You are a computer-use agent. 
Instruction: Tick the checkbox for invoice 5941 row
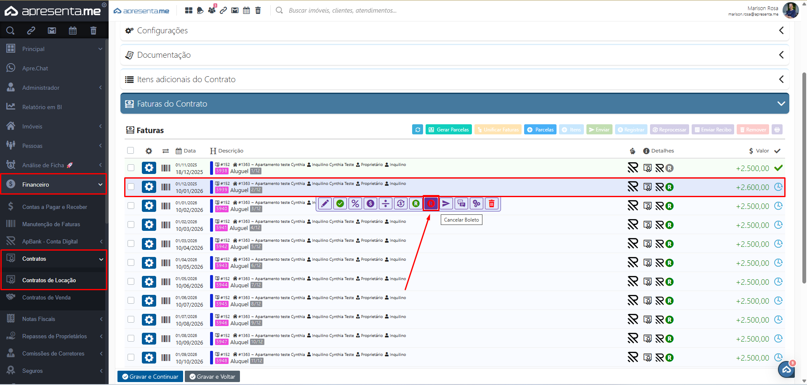[x=131, y=225]
